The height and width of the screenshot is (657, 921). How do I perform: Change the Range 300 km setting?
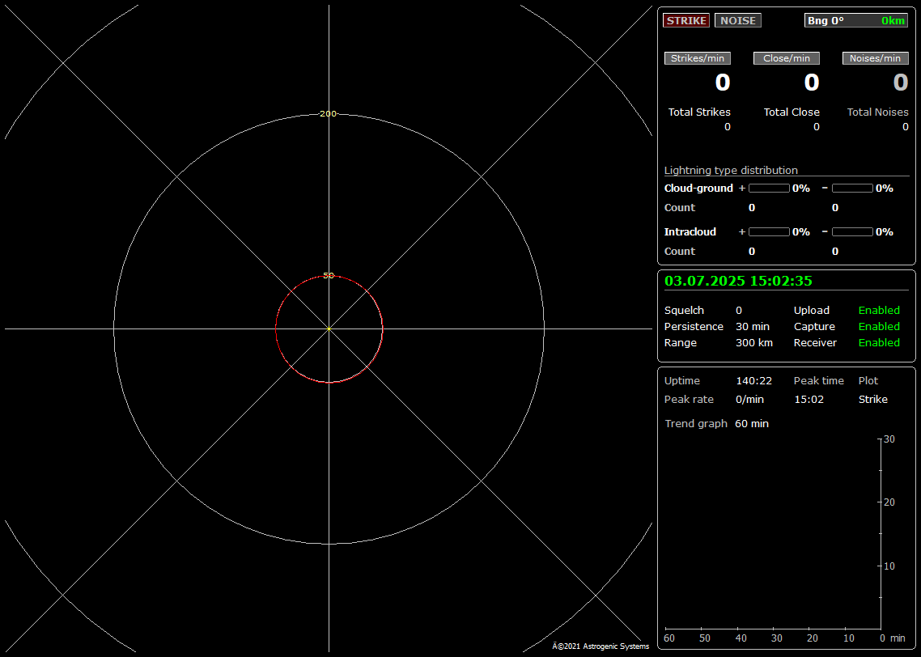[753, 342]
